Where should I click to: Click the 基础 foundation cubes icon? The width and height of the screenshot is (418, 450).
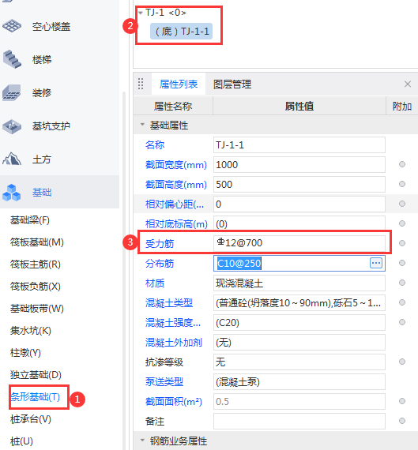12,193
